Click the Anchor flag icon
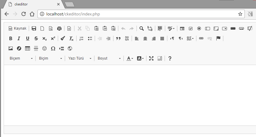Viewport: 256px width, 137px height. (x=218, y=38)
